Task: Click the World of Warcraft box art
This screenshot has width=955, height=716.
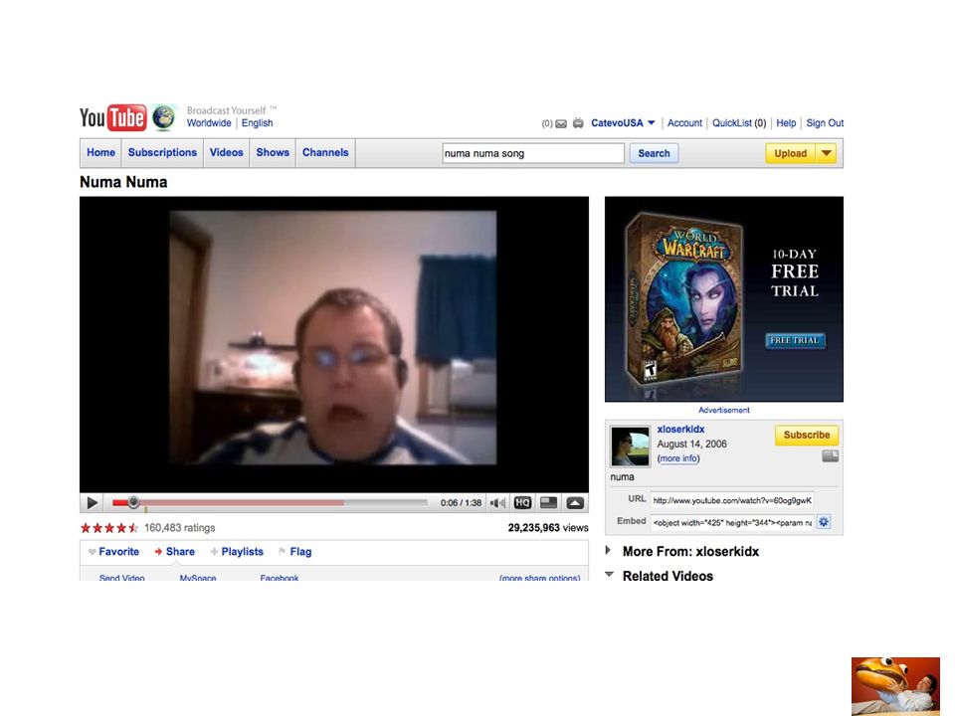Action: pos(684,299)
